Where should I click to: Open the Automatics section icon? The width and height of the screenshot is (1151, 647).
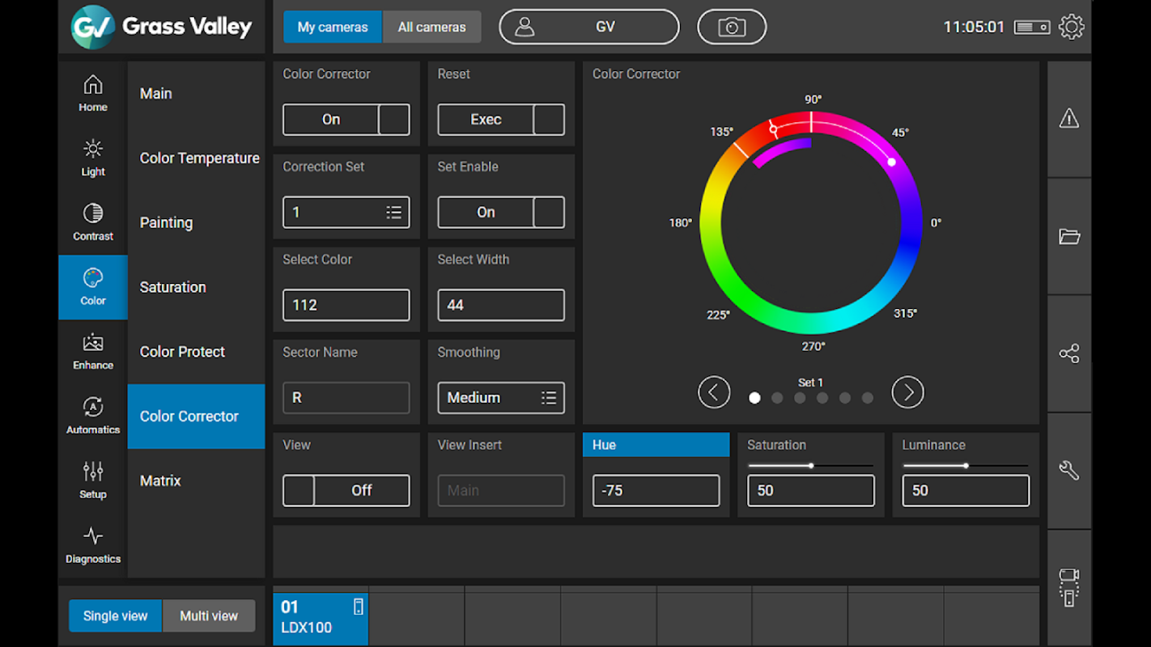point(93,407)
